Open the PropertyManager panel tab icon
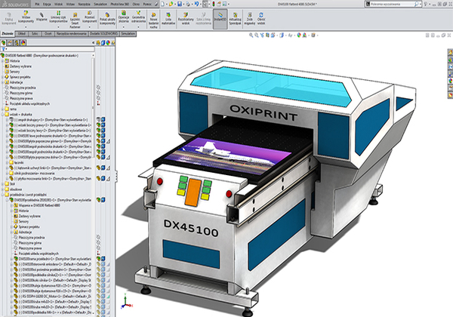Image resolution: width=453 pixels, height=317 pixels. pyautogui.click(x=10, y=43)
